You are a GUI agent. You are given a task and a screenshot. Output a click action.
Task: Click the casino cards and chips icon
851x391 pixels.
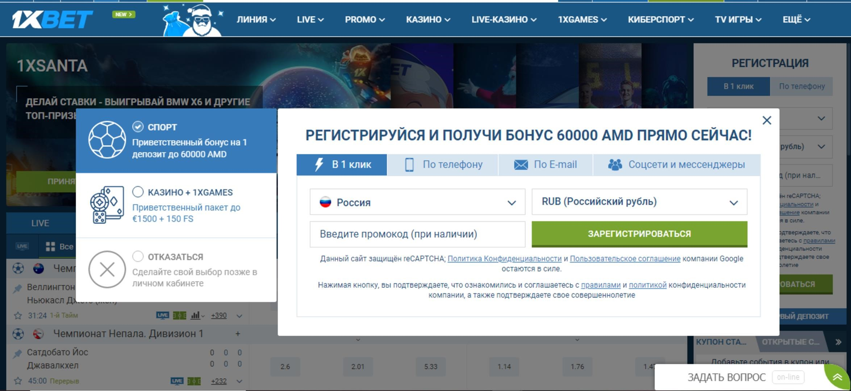click(107, 205)
